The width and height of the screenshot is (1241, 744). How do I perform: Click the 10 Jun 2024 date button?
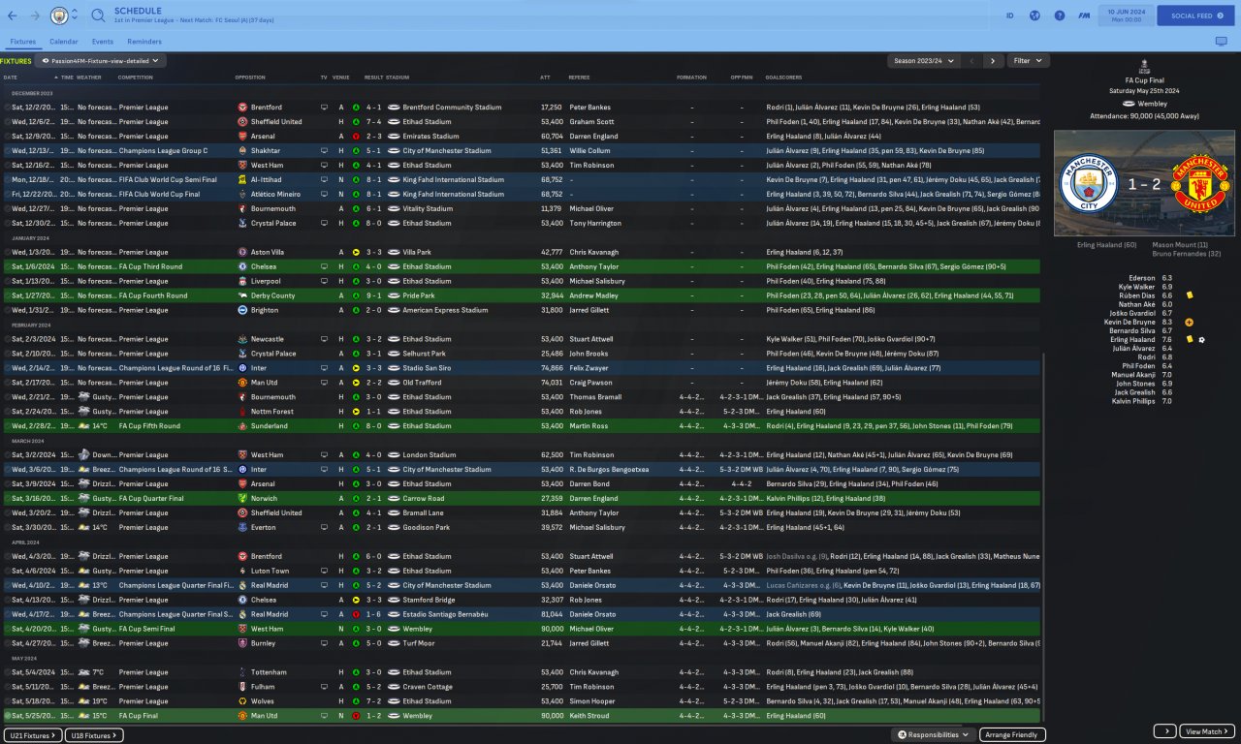click(x=1125, y=15)
